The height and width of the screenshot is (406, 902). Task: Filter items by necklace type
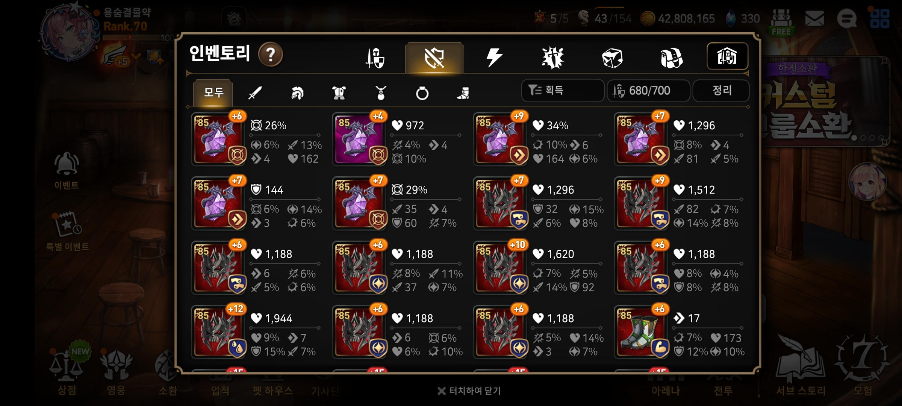coord(381,93)
